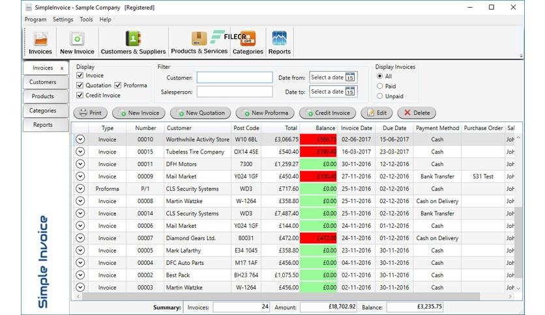Click scroll-right arrow of horizontal scrollbar
This screenshot has width=545, height=315.
pyautogui.click(x=510, y=296)
